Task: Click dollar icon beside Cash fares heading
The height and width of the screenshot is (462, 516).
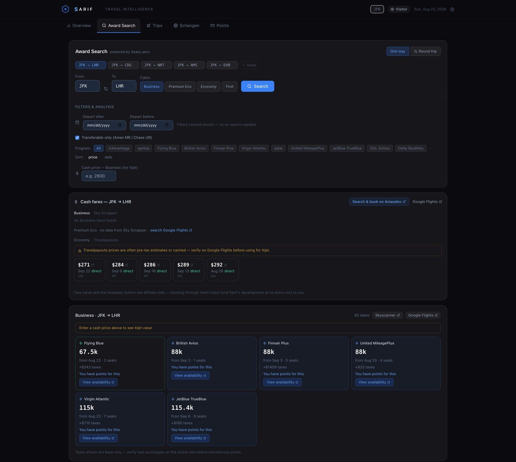Action: pyautogui.click(x=76, y=202)
